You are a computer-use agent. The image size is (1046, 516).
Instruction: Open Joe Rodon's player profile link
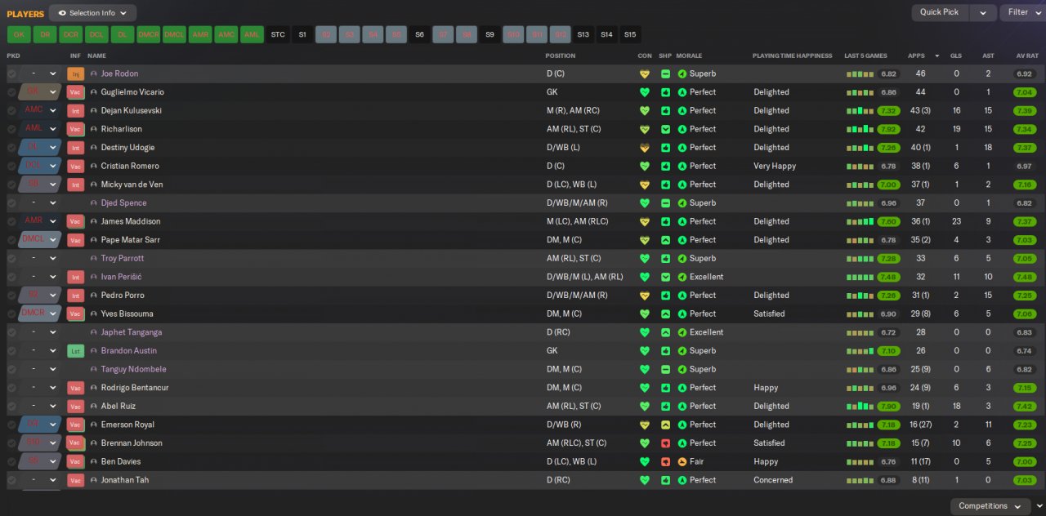(x=119, y=73)
